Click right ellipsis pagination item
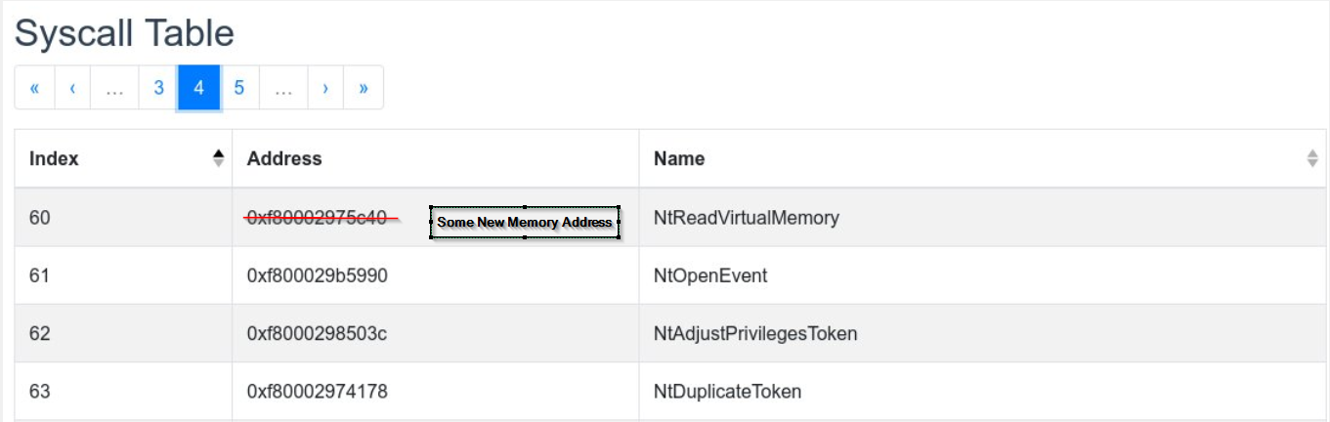Image resolution: width=1330 pixels, height=422 pixels. pyautogui.click(x=283, y=88)
